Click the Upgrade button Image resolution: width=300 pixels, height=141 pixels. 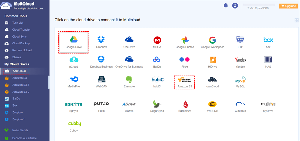click(288, 6)
